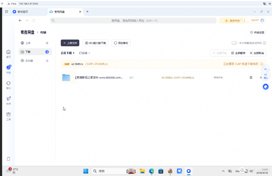Reload the outer browser page

point(2,4)
